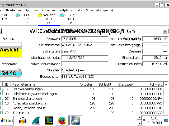Viewport: 169px width, 126px height.
Task: Sort by the Schlecht column header
Action: [106, 84]
